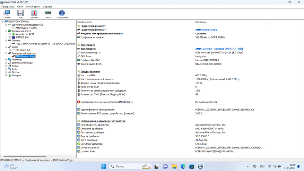Viewport: 304px width, 171px height.
Task: Click the Версия драйвера row icon
Action: click(x=79, y=136)
